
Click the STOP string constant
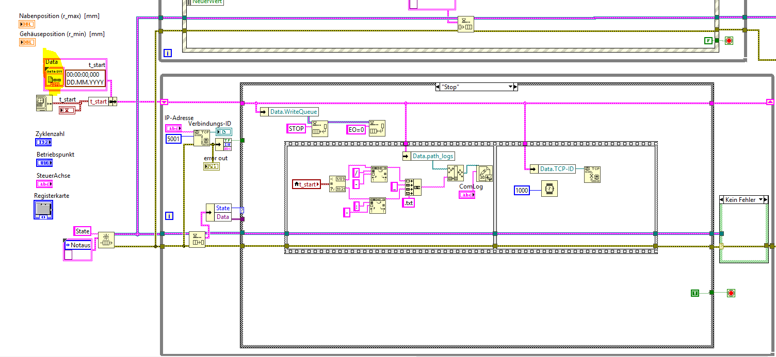pyautogui.click(x=297, y=129)
